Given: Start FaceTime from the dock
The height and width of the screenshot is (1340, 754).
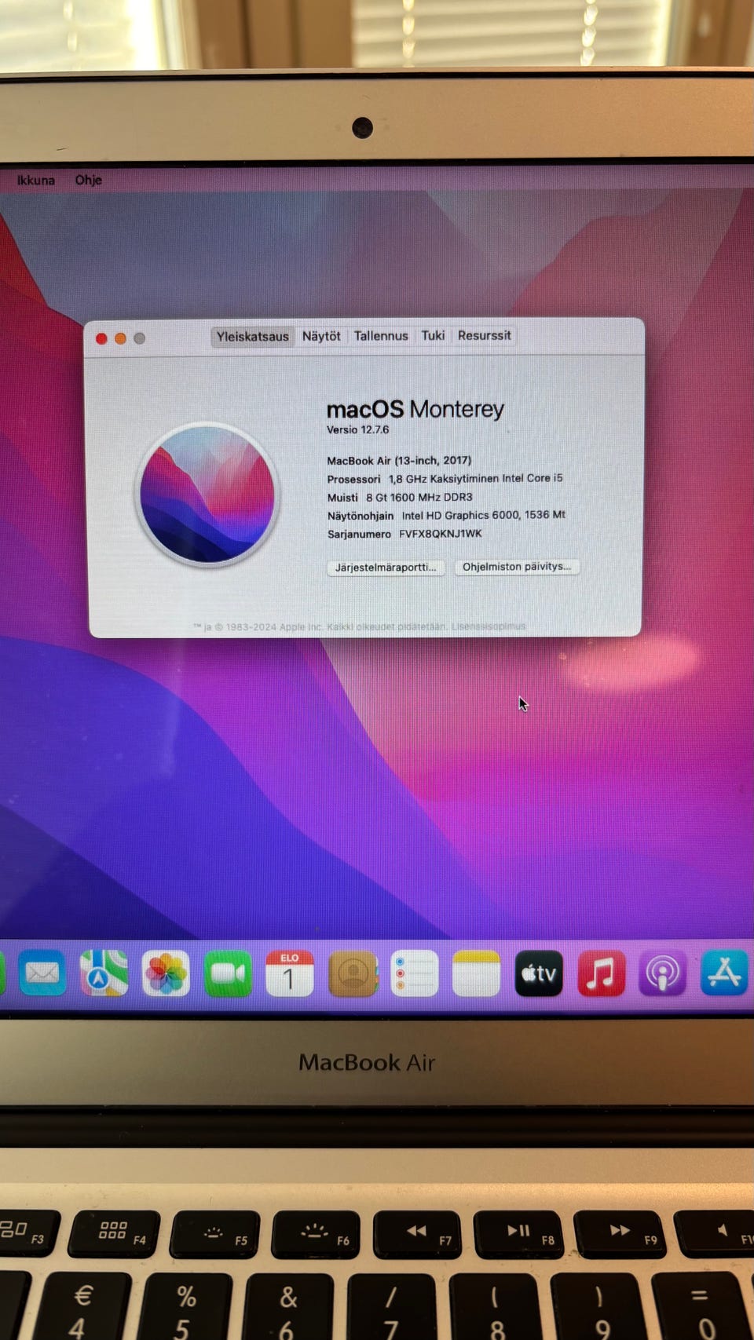Looking at the screenshot, I should tap(228, 973).
